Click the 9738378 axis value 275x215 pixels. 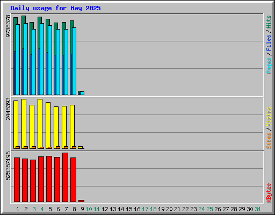[x=8, y=26]
